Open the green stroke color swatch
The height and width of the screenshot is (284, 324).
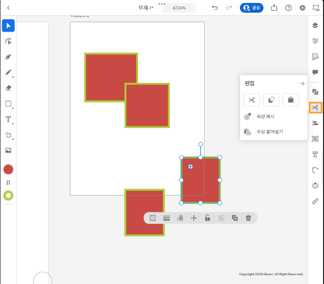8,196
